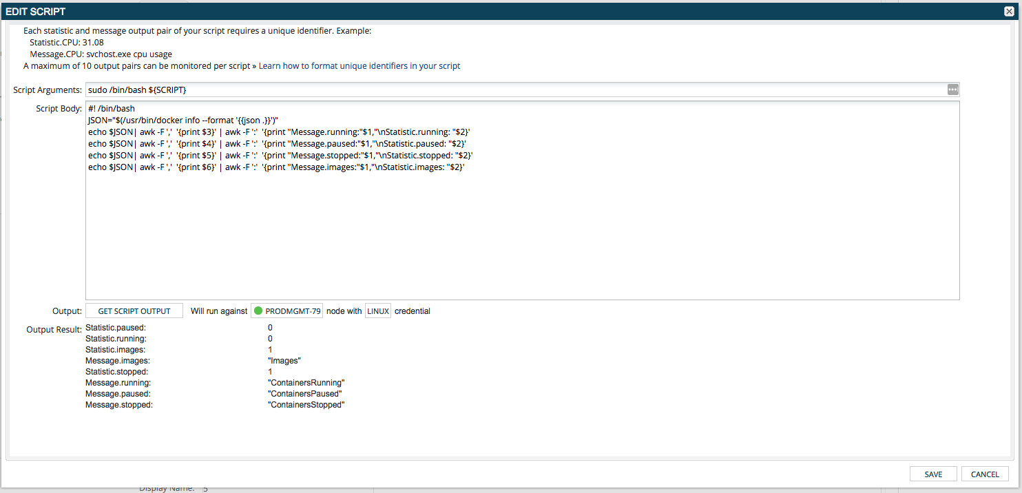Image resolution: width=1022 pixels, height=493 pixels.
Task: Close the Edit Script dialog
Action: pos(1009,11)
